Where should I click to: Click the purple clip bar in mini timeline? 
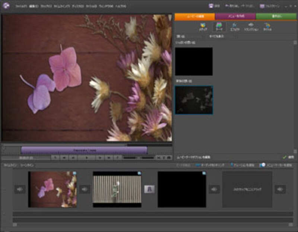[84, 150]
